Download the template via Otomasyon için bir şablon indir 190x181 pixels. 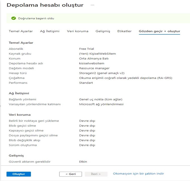coord(138,174)
